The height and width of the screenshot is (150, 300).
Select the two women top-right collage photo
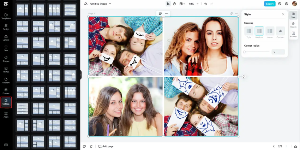pos(201,46)
